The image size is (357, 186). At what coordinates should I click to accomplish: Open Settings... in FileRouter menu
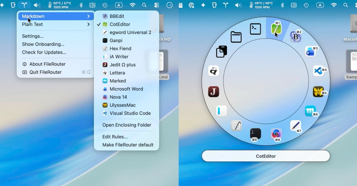pos(56,36)
